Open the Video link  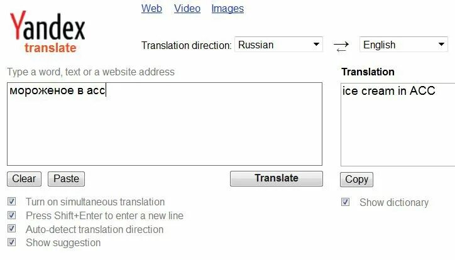(x=187, y=8)
